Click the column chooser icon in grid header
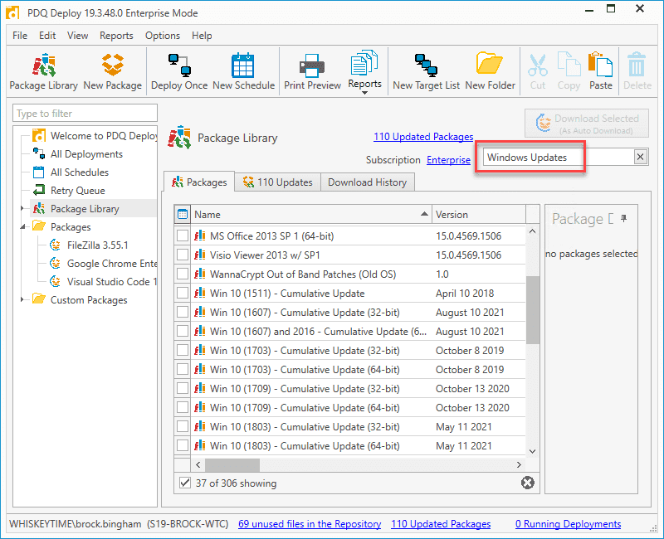 183,215
